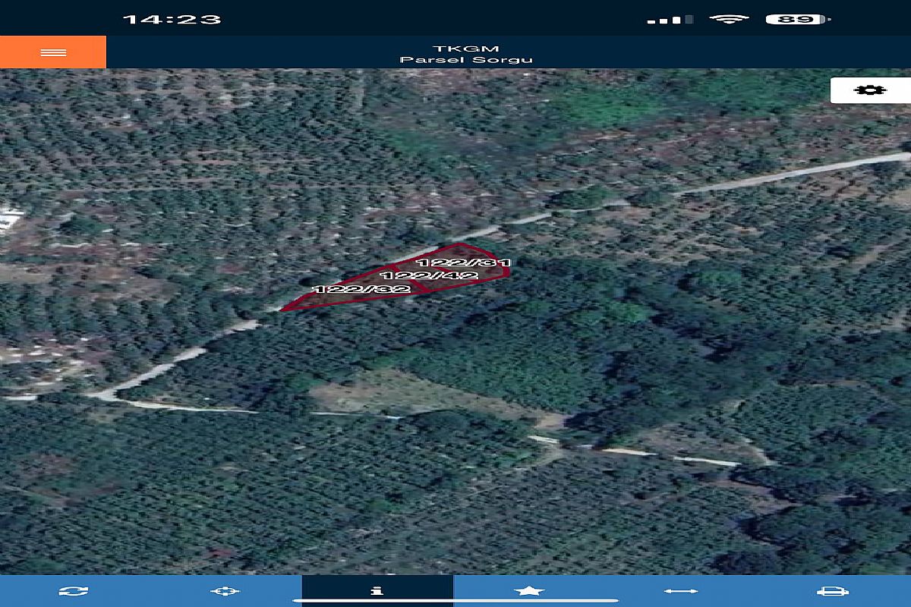Select parcel label 122/32

361,289
